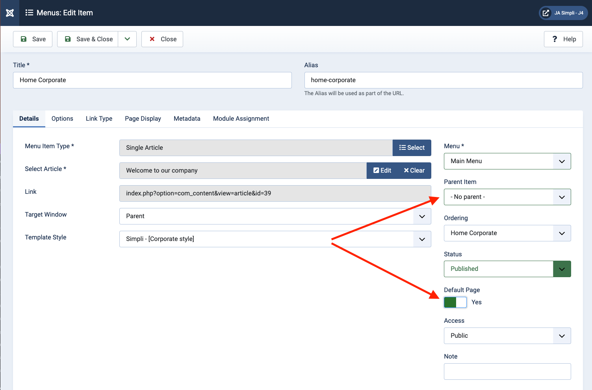592x390 pixels.
Task: Click the Save button with disk icon
Action: tap(33, 39)
